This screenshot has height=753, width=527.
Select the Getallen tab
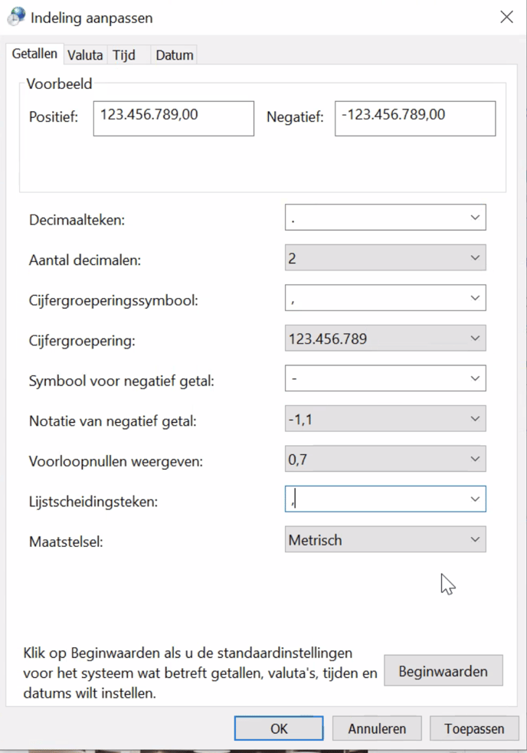35,54
